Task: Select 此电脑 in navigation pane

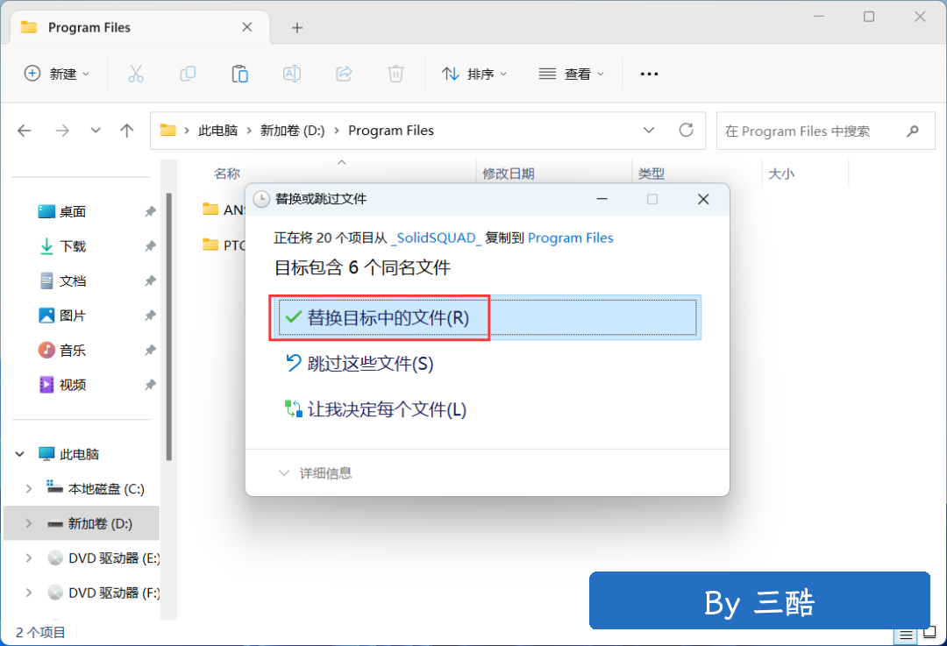Action: coord(79,454)
